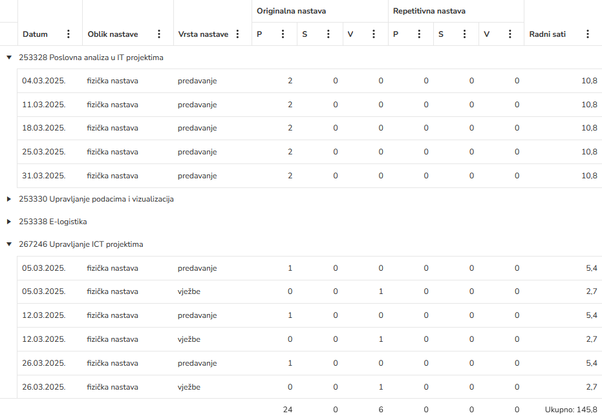The width and height of the screenshot is (602, 420).
Task: Open the Radni sati column menu
Action: [x=587, y=34]
